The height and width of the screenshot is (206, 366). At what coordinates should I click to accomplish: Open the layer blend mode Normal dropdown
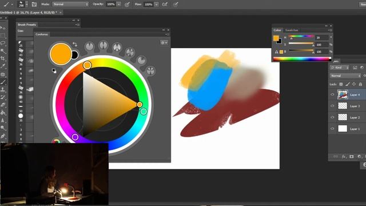tap(345, 76)
